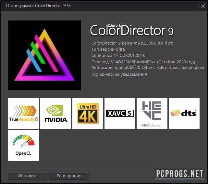
Task: Click the ColorDirector triangle app logo
Action: (x=44, y=55)
